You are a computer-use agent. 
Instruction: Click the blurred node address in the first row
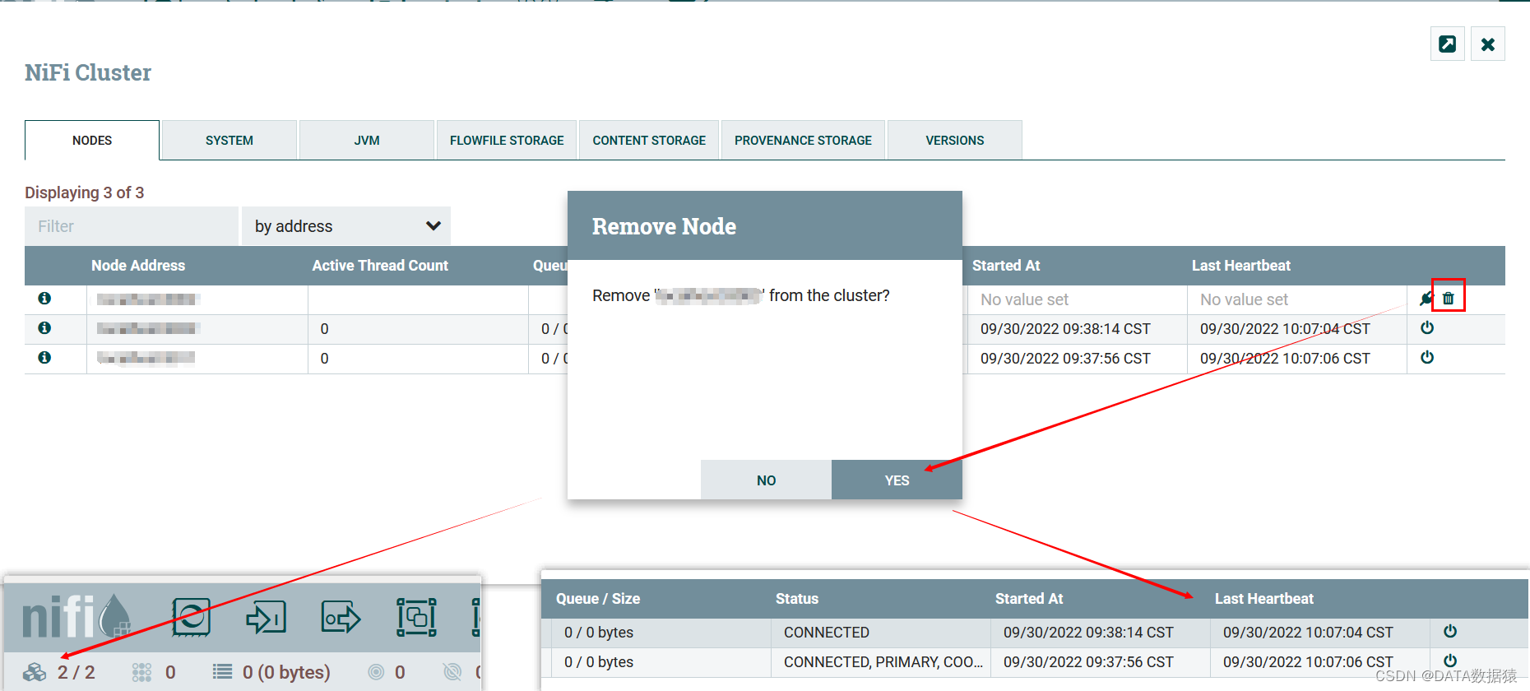(x=148, y=299)
